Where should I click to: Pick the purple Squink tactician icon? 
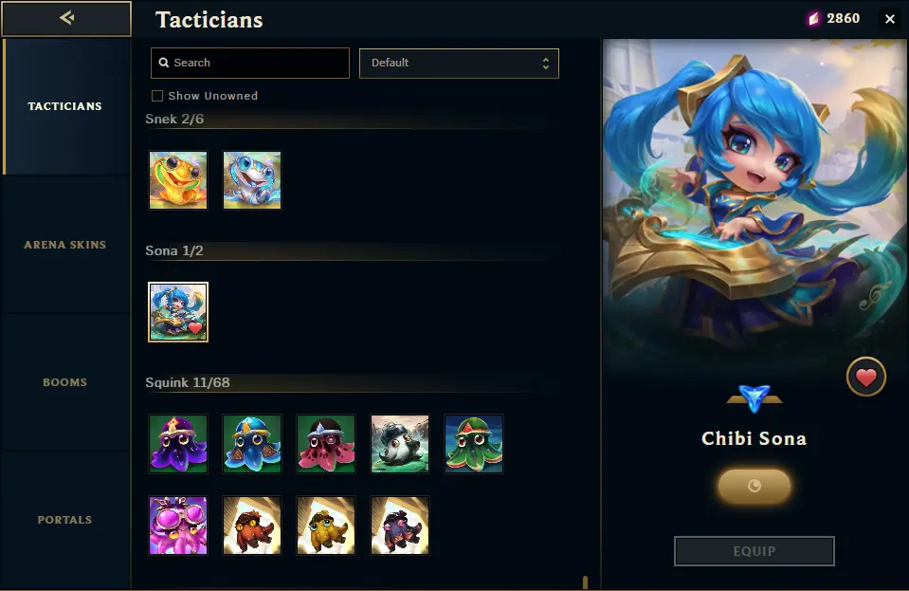tap(178, 444)
